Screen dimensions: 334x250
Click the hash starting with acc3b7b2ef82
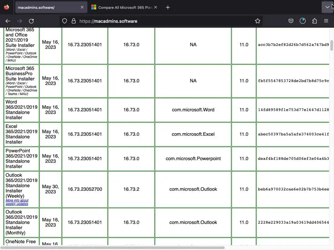pyautogui.click(x=293, y=45)
